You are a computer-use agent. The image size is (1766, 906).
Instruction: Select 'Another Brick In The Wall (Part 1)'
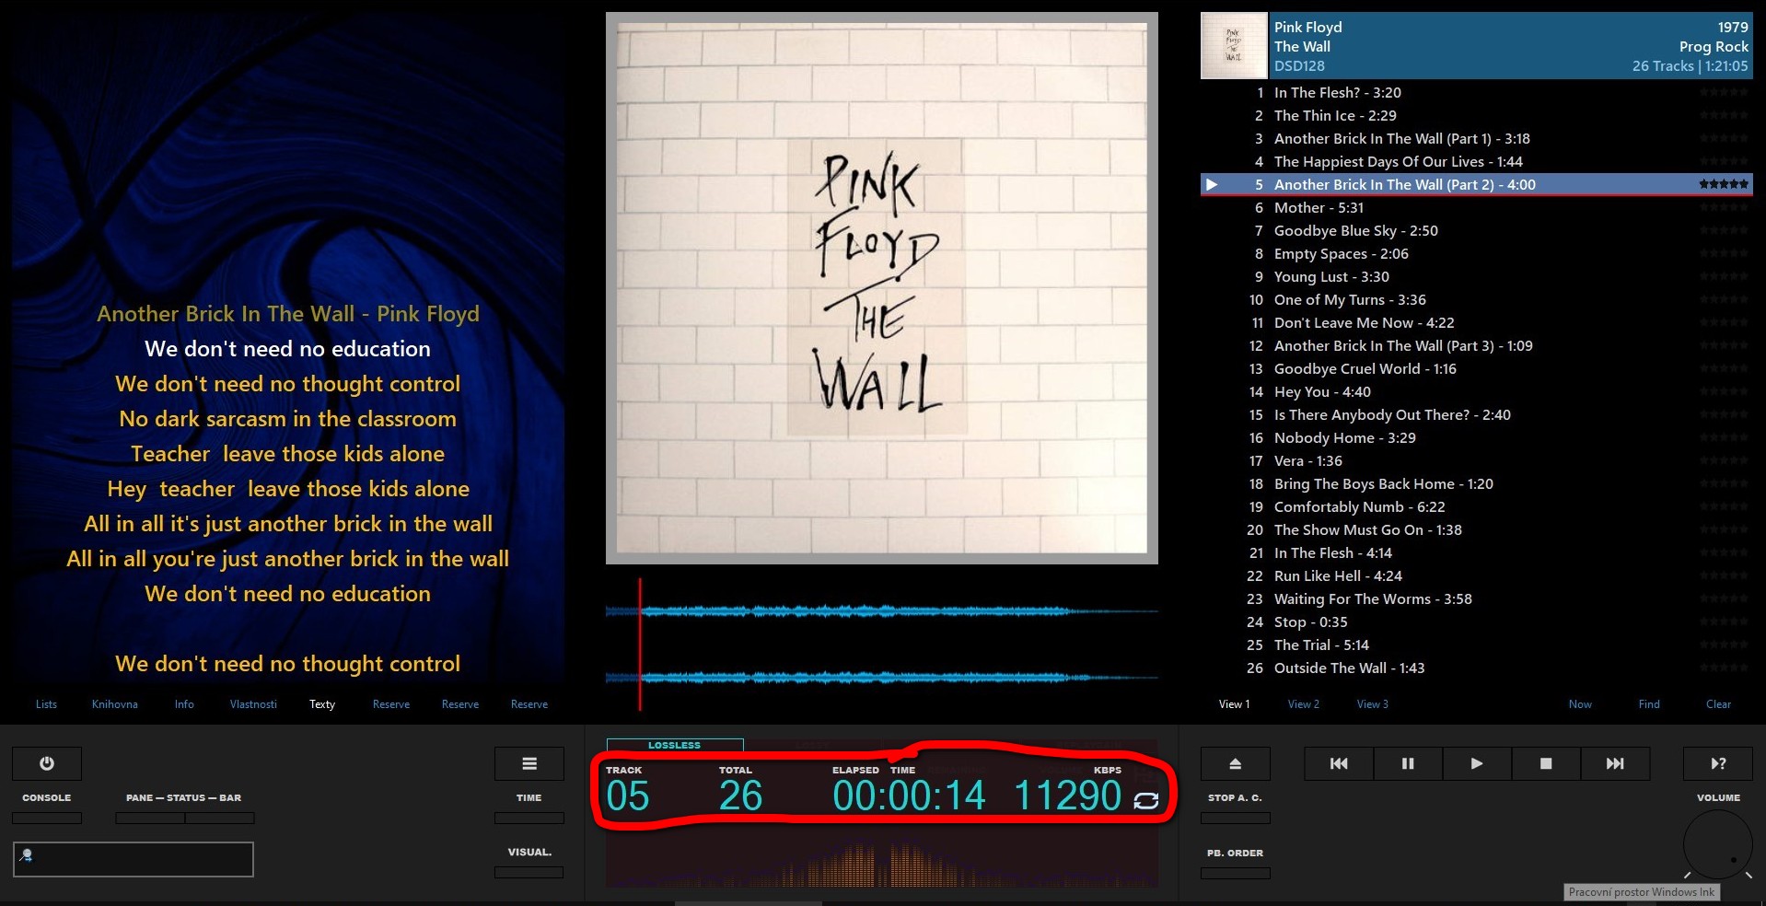[1476, 138]
